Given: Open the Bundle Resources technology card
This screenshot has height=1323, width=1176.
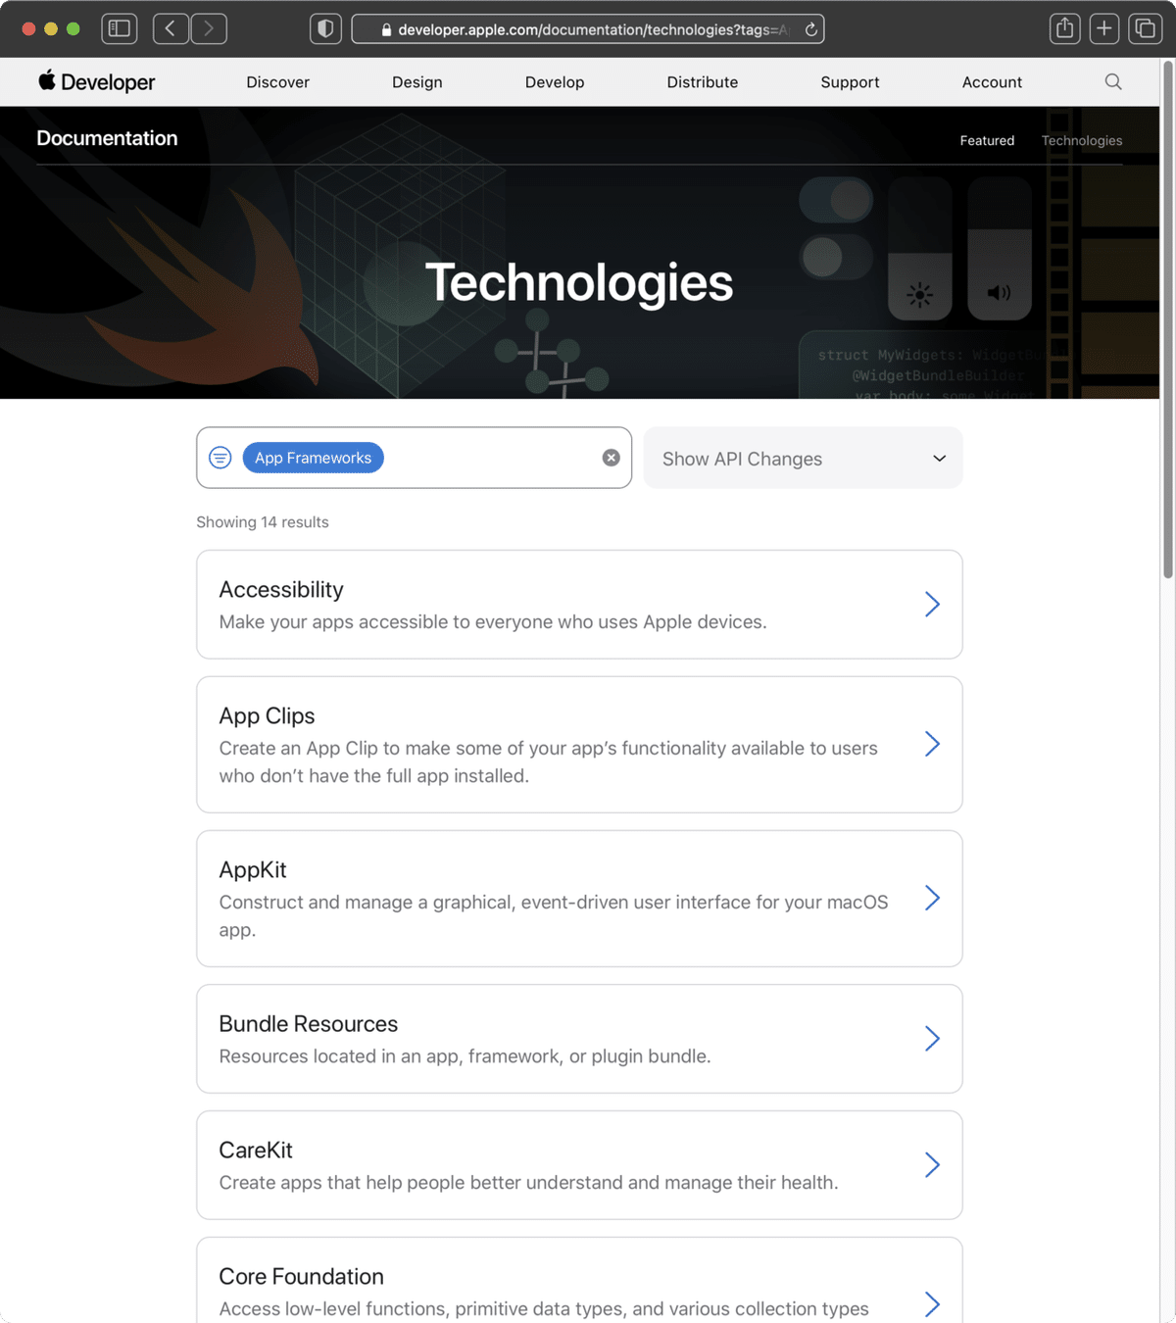Looking at the screenshot, I should [579, 1039].
